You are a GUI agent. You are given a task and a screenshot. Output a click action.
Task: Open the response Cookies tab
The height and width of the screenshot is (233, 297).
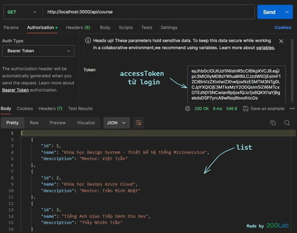point(25,108)
